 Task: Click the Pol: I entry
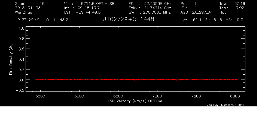pos(188,4)
